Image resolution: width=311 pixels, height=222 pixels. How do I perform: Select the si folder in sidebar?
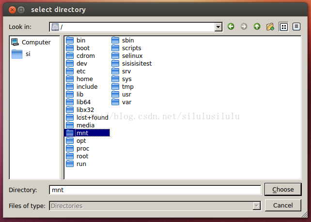tap(27, 54)
